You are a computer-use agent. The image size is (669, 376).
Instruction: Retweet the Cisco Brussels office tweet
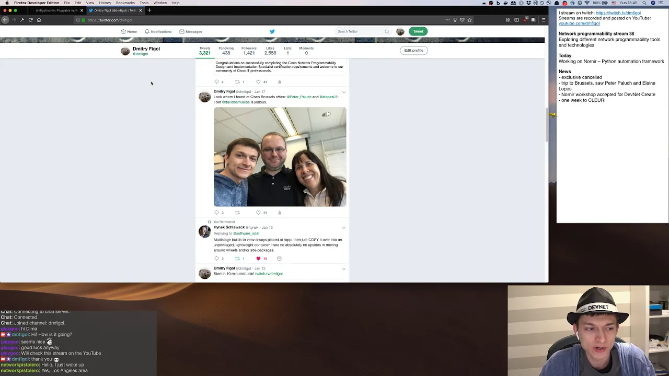click(x=237, y=213)
